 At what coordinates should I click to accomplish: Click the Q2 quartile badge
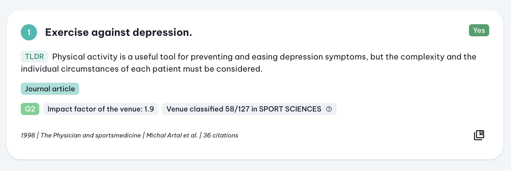30,109
